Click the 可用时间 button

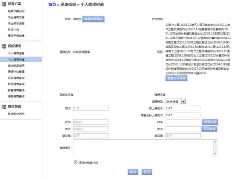click(x=210, y=122)
